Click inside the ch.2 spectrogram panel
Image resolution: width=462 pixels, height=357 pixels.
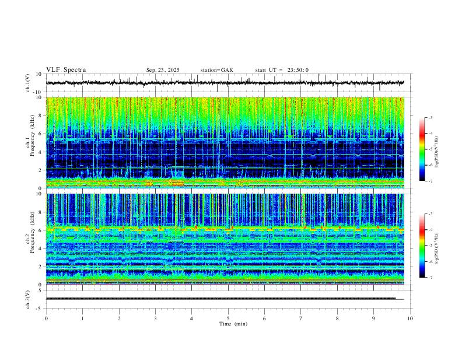[x=225, y=239]
